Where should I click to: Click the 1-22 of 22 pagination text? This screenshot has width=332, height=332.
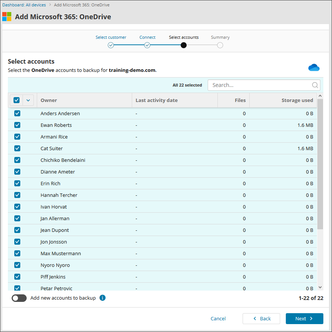pyautogui.click(x=311, y=298)
